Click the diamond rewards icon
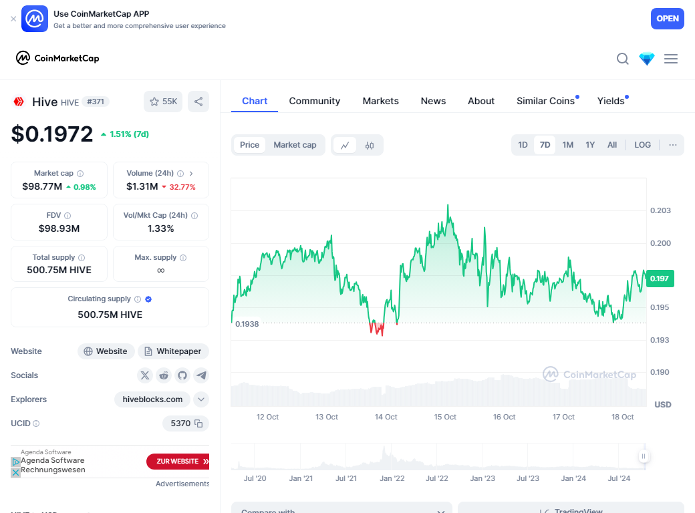695x513 pixels. [647, 59]
